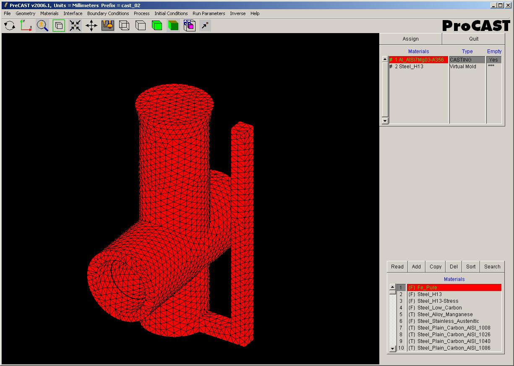The width and height of the screenshot is (514, 366).
Task: Select the four-way pan arrows tool
Action: point(91,26)
